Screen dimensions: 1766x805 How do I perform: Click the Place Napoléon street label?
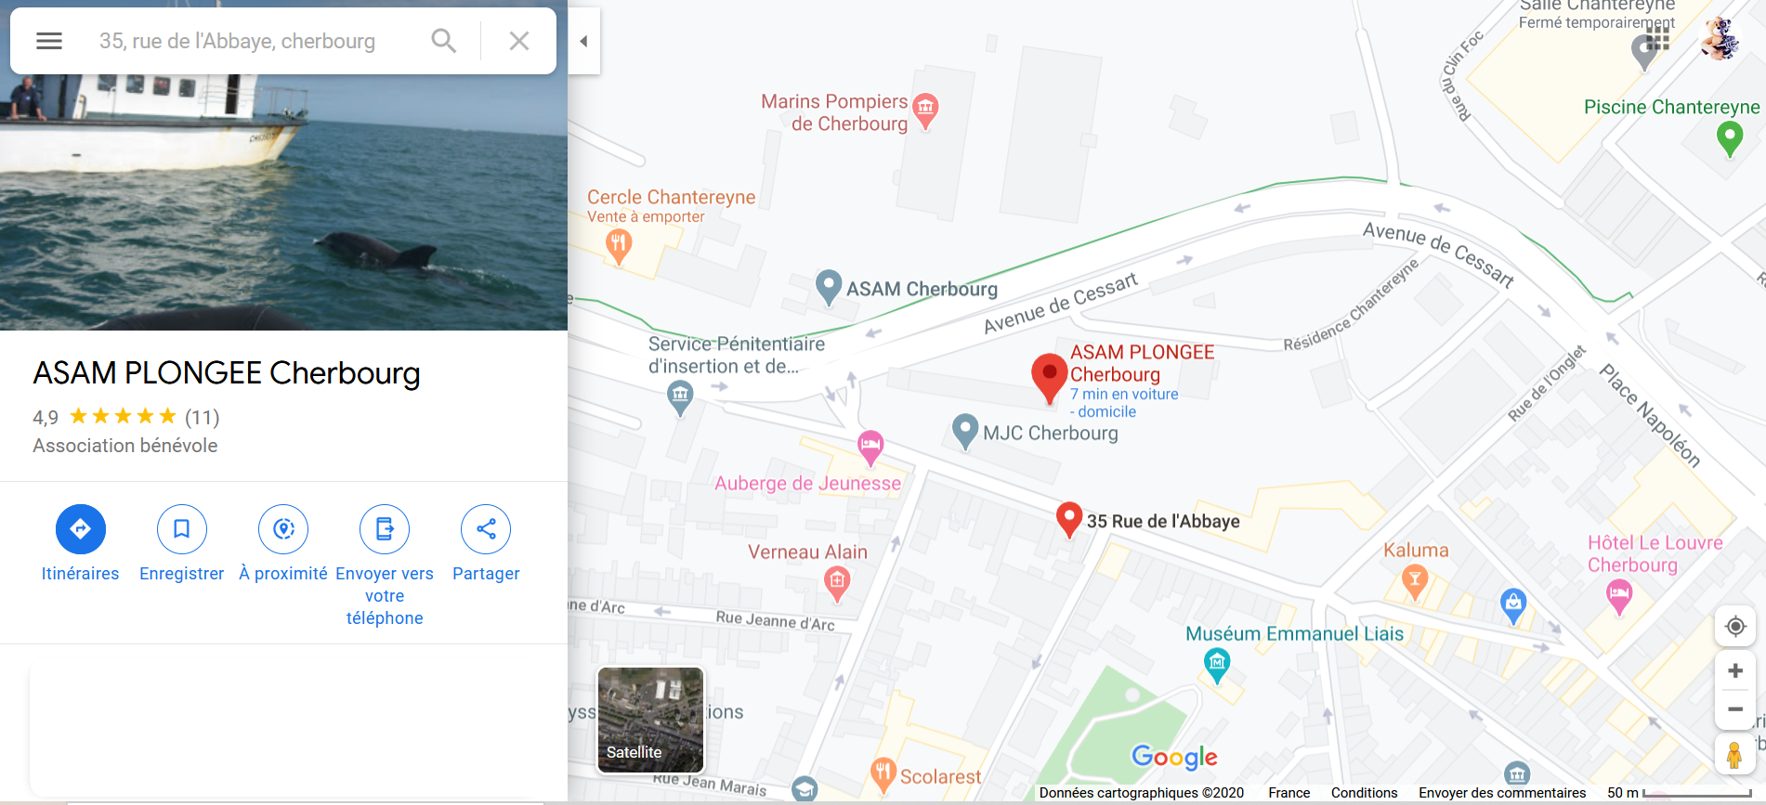(x=1649, y=416)
